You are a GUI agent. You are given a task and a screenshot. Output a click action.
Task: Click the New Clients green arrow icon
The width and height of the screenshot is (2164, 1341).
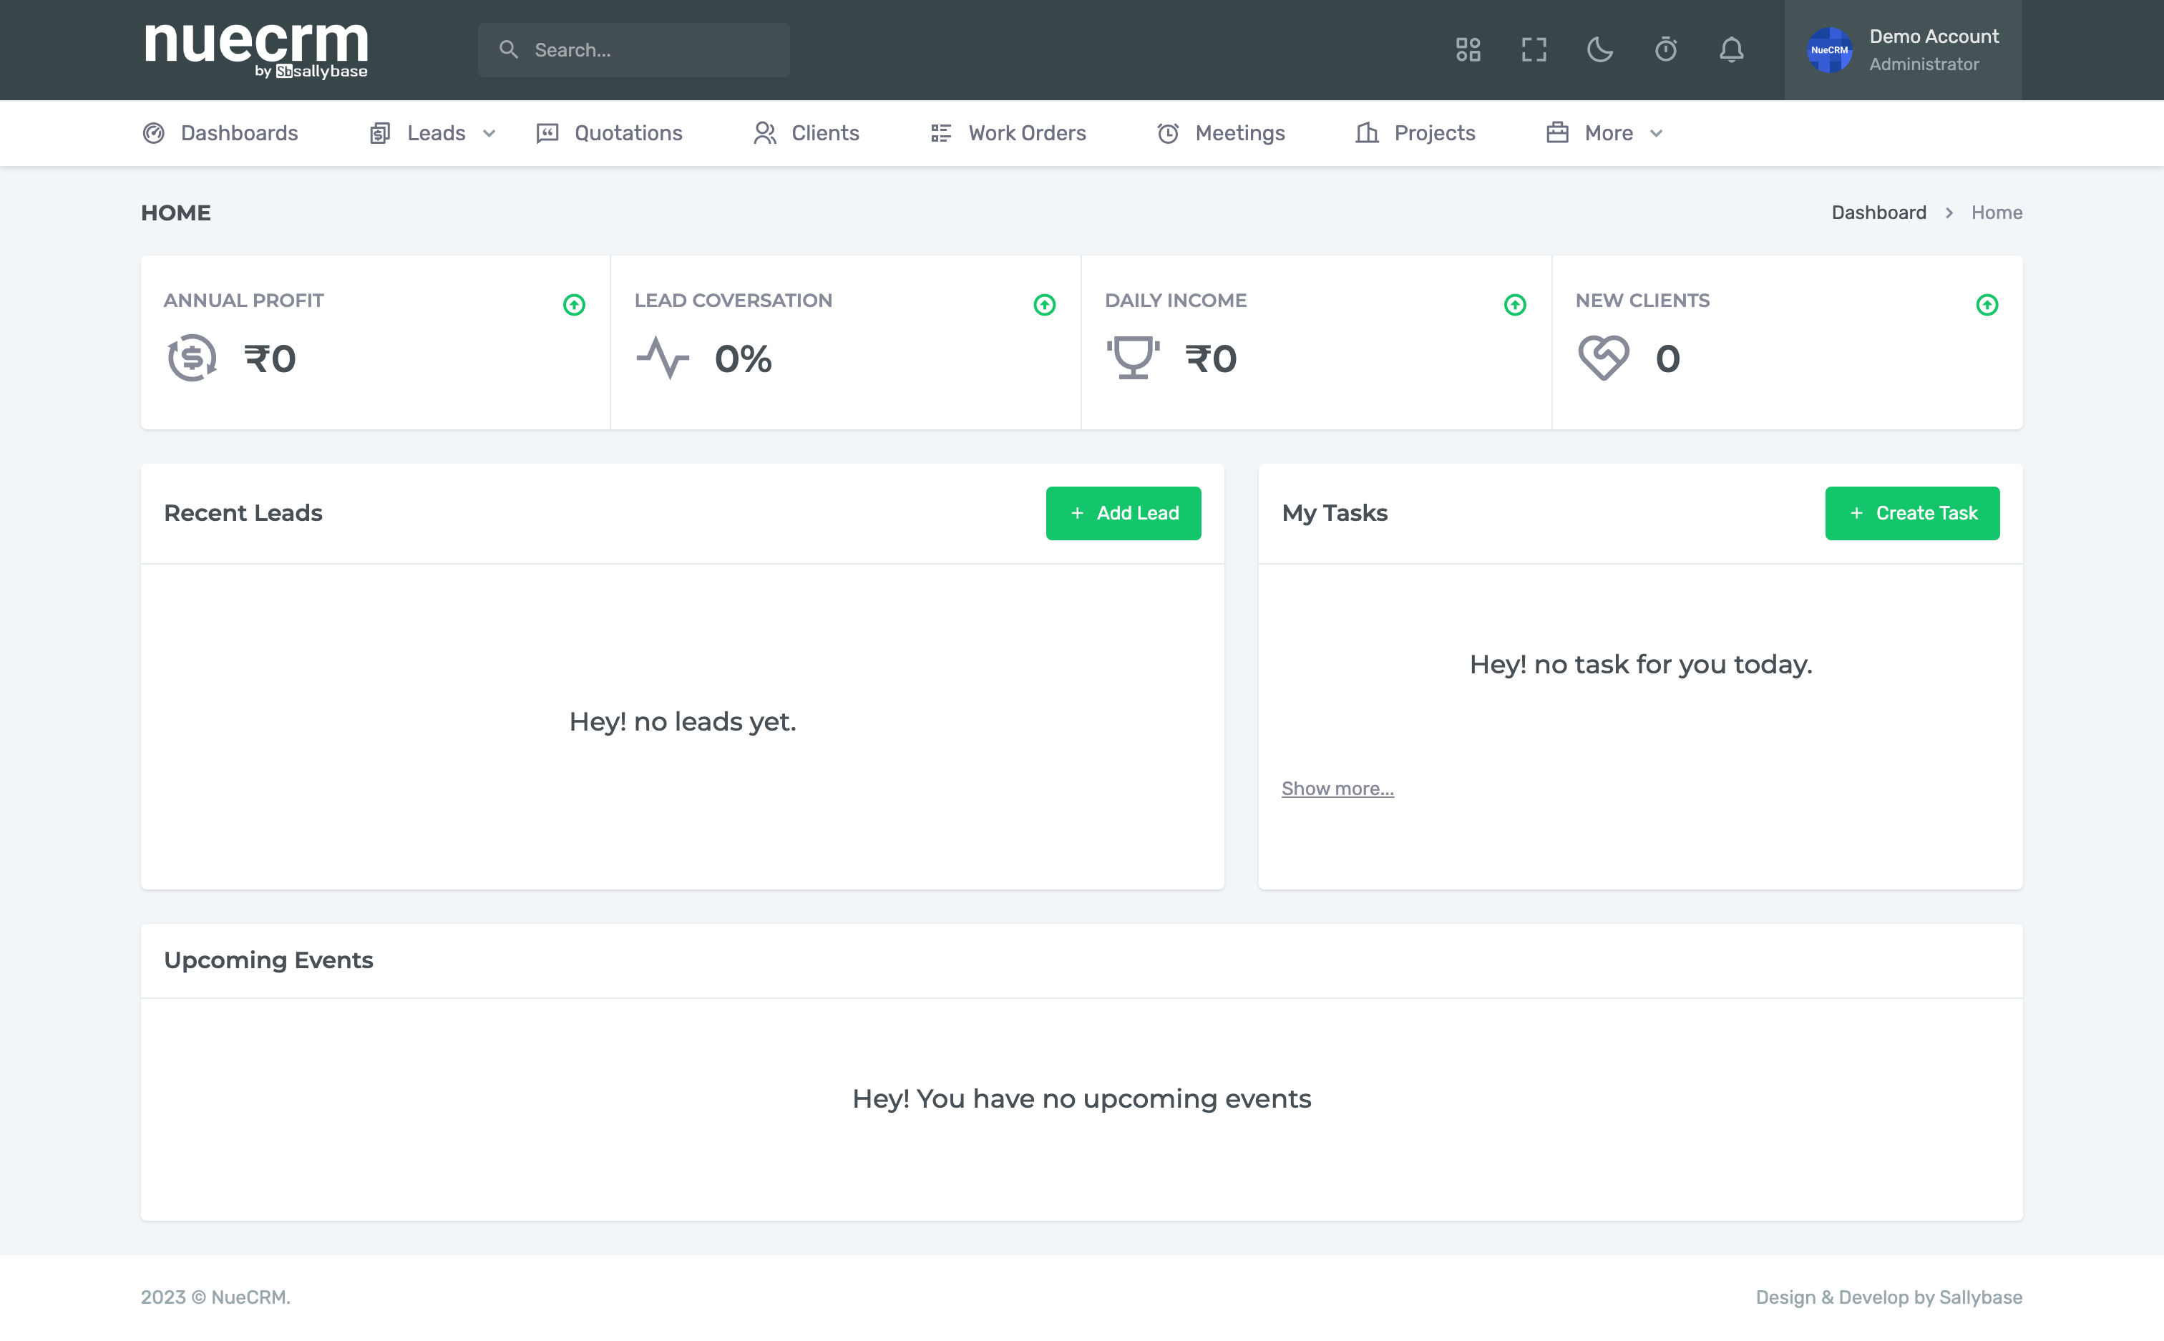click(x=1987, y=305)
